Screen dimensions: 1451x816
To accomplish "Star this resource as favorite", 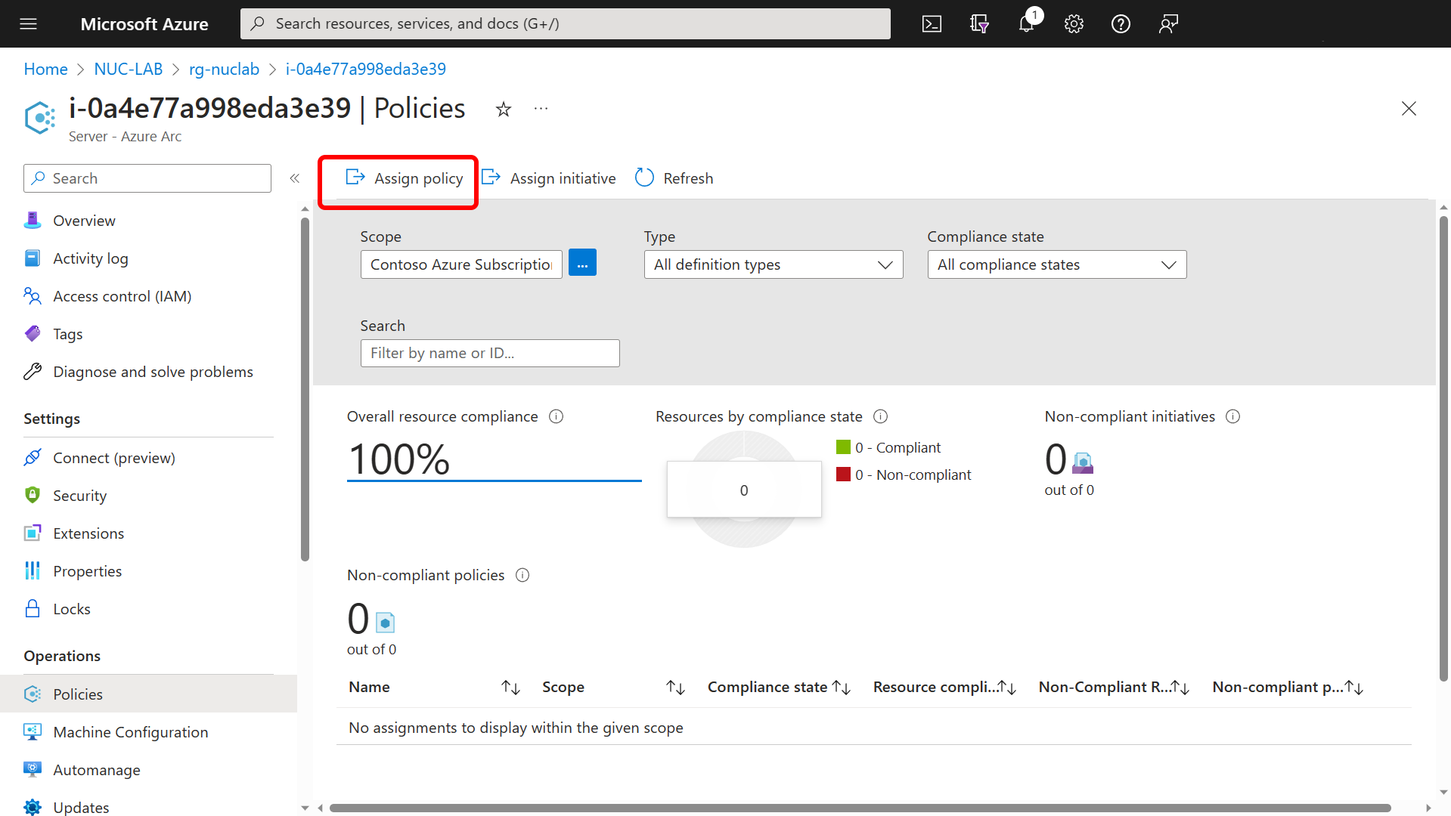I will [x=504, y=109].
